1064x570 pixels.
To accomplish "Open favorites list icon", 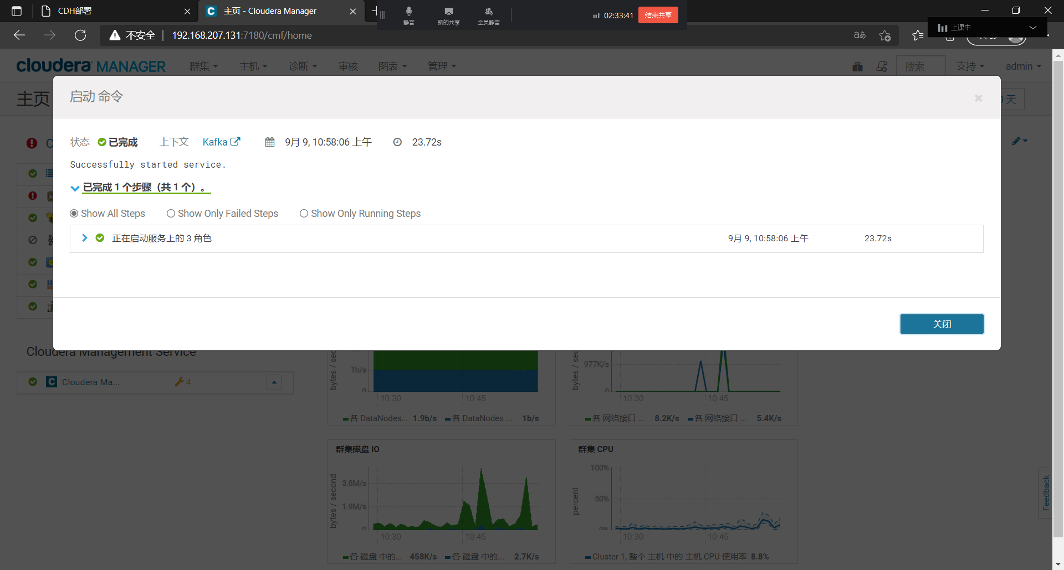I will coord(918,35).
